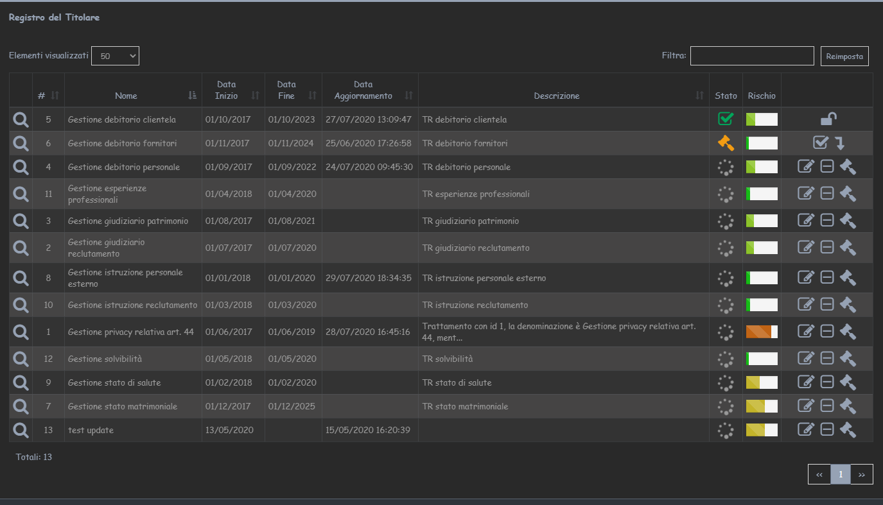Click update timestamp 15/05/2020 16:20:39
This screenshot has width=883, height=505.
click(369, 430)
